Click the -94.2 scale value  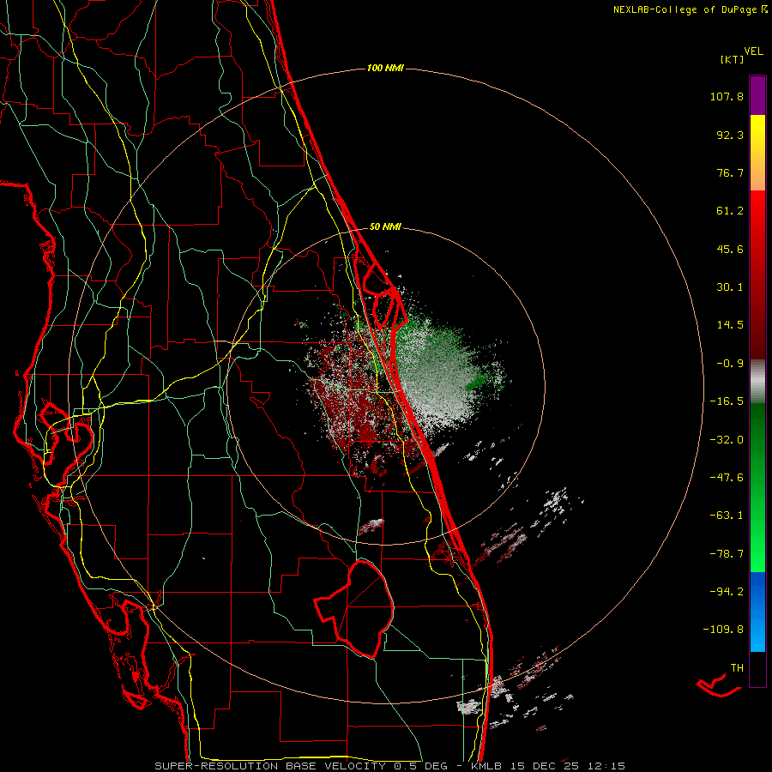tap(727, 591)
